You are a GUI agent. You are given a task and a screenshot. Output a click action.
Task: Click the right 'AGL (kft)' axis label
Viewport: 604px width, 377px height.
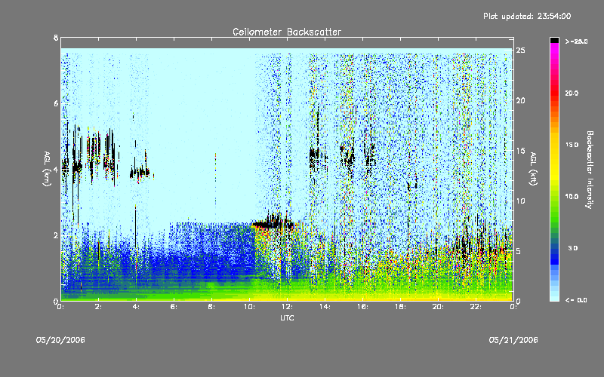tap(533, 169)
